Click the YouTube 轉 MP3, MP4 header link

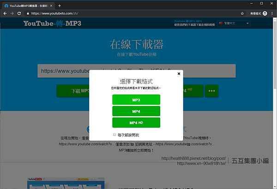[188, 21]
